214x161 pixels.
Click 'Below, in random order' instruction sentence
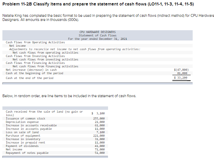click(x=69, y=96)
